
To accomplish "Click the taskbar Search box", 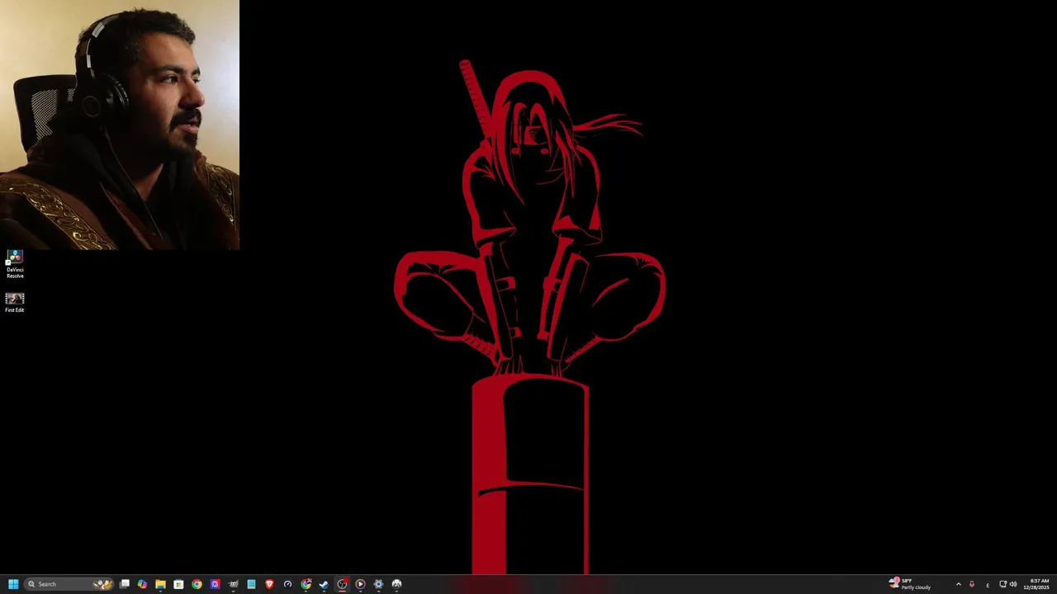I will tap(69, 584).
